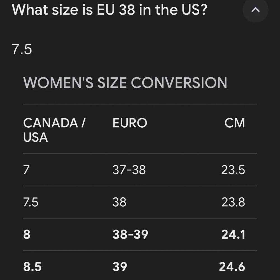This screenshot has height=280, width=280.
Task: Select the US size 7 cell
Action: 26,170
